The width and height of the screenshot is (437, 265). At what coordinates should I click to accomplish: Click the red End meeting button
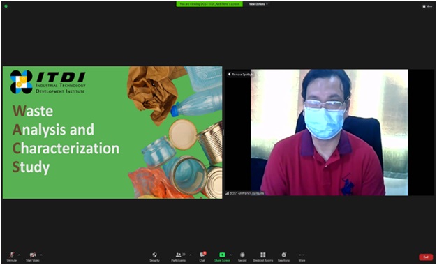click(x=426, y=257)
